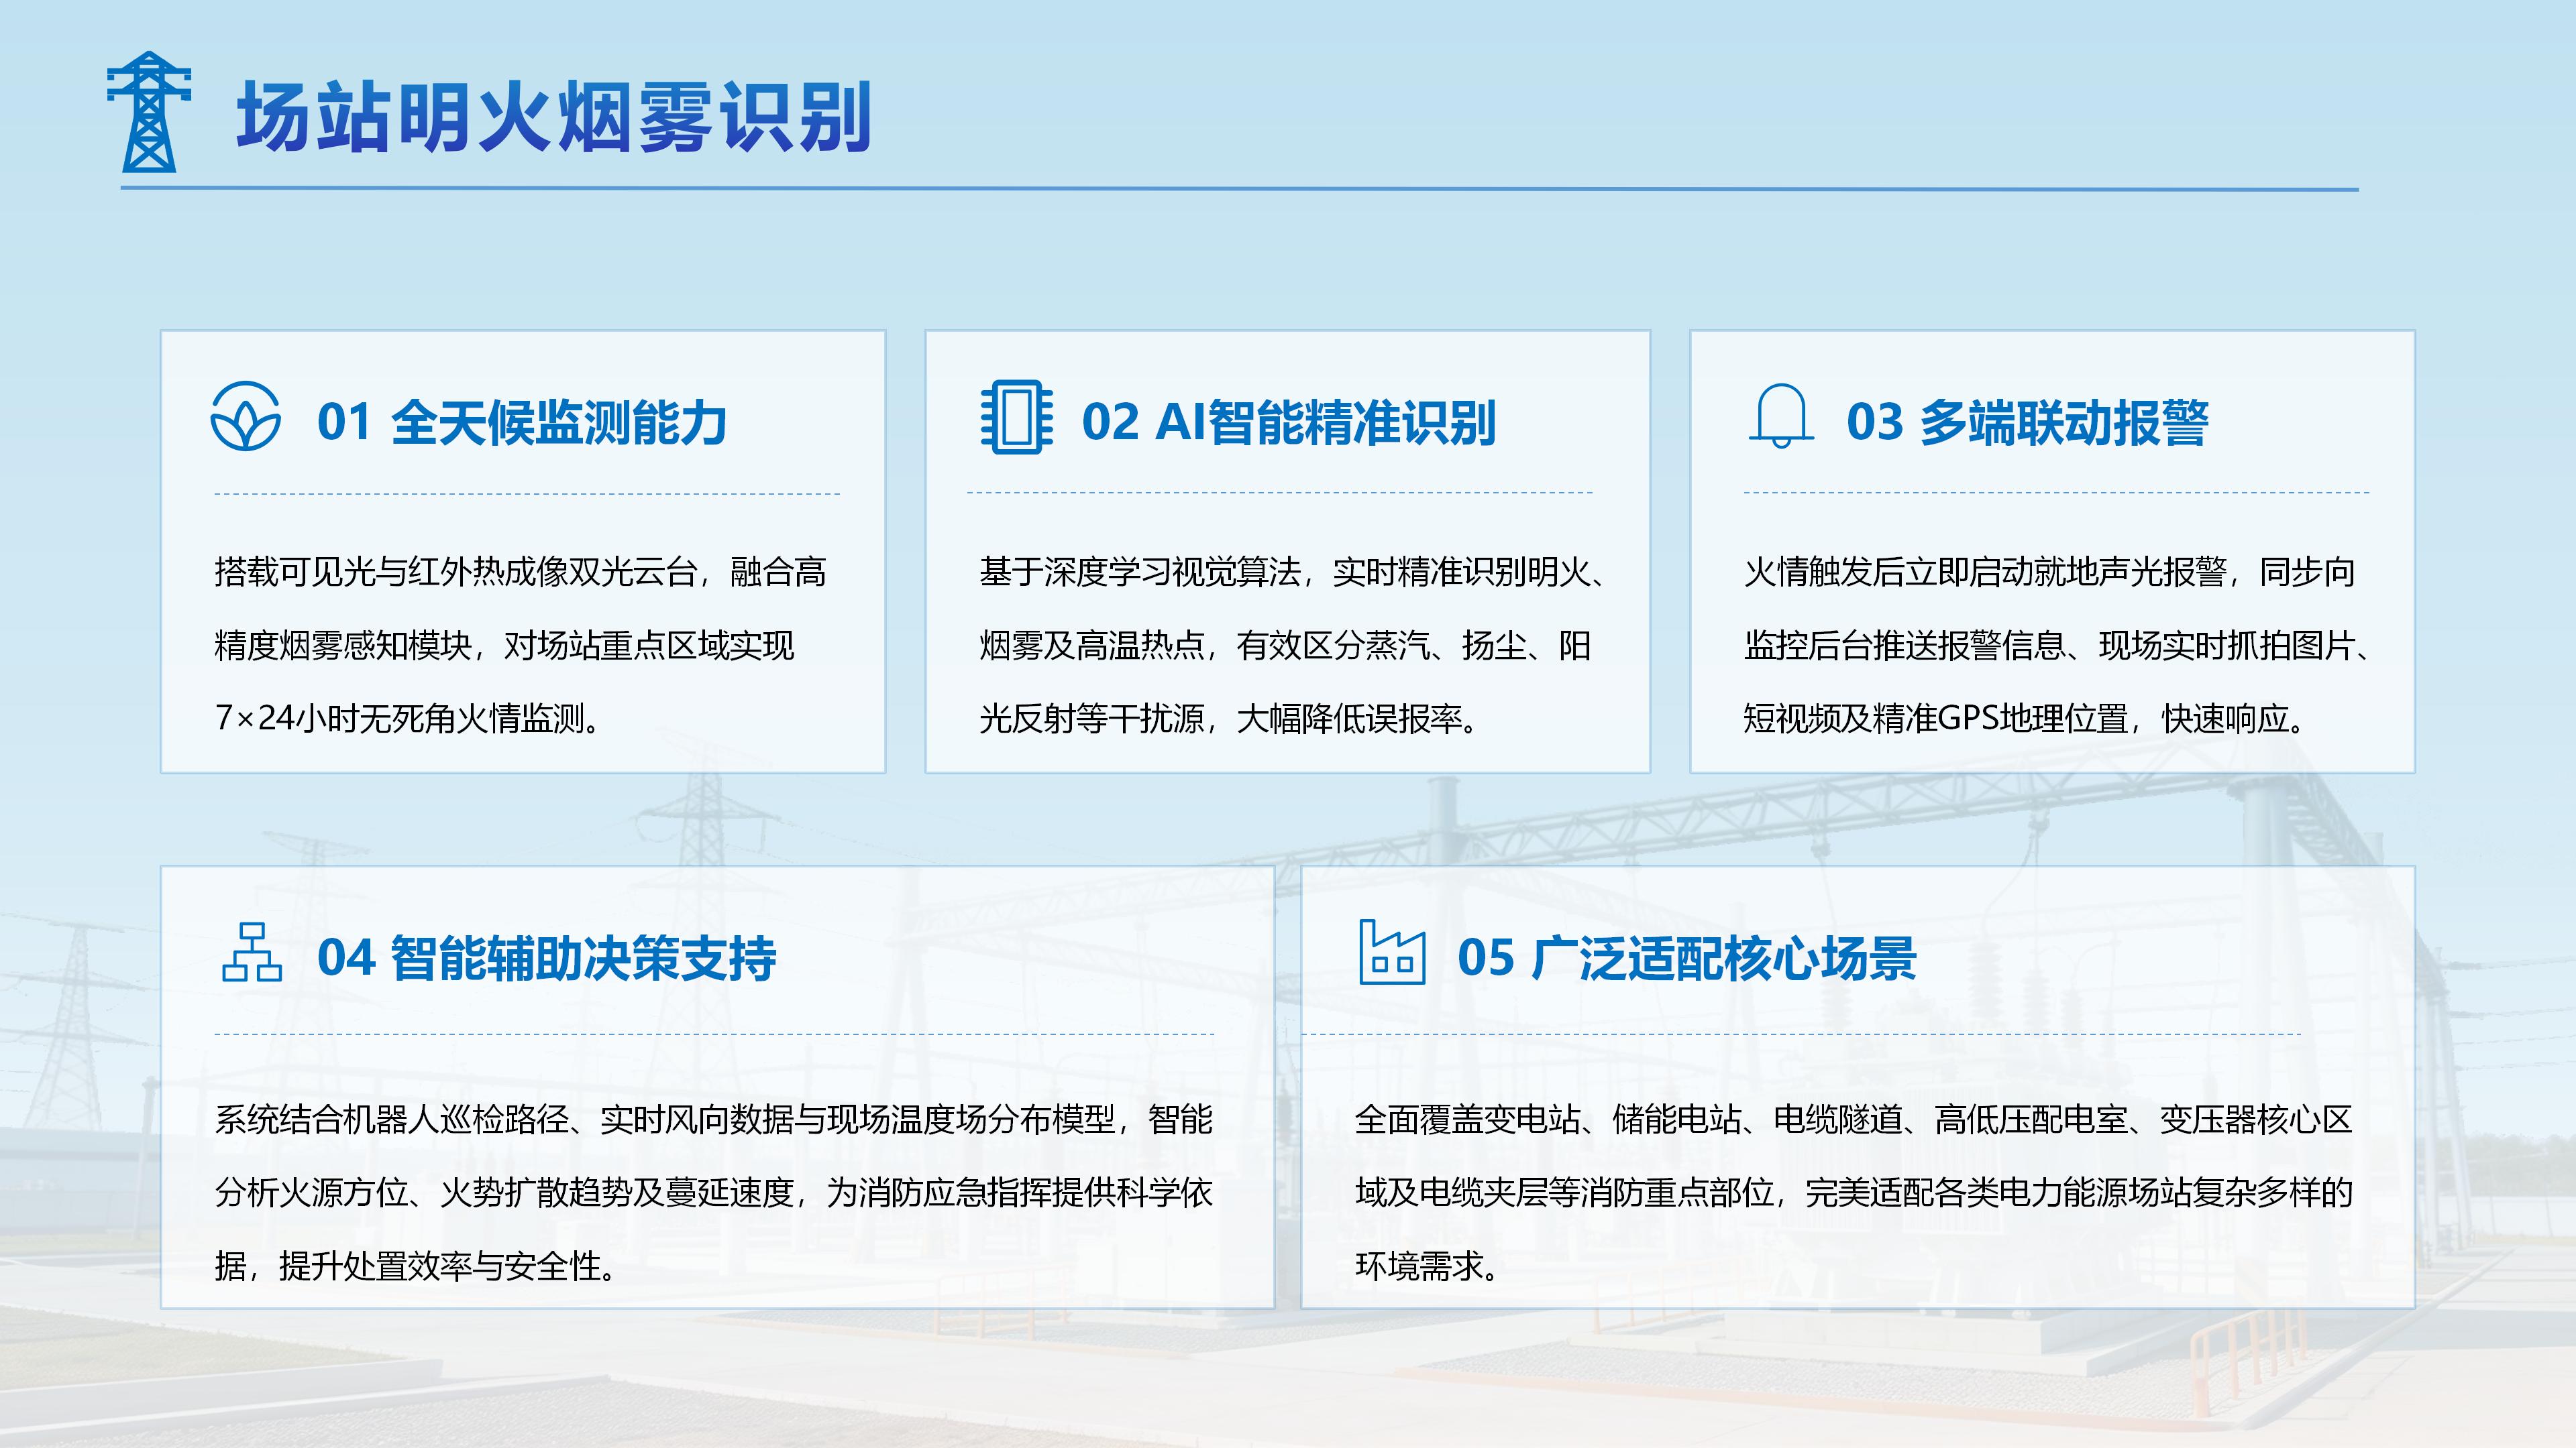This screenshot has height=1448, width=2576.
Task: Click the blue underline below the title
Action: (x=1240, y=188)
